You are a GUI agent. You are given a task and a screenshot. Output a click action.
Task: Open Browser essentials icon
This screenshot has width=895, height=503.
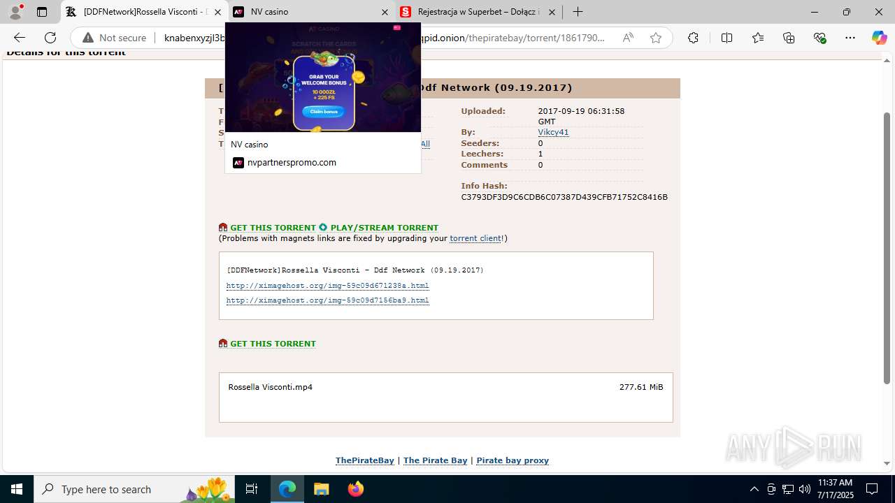819,38
